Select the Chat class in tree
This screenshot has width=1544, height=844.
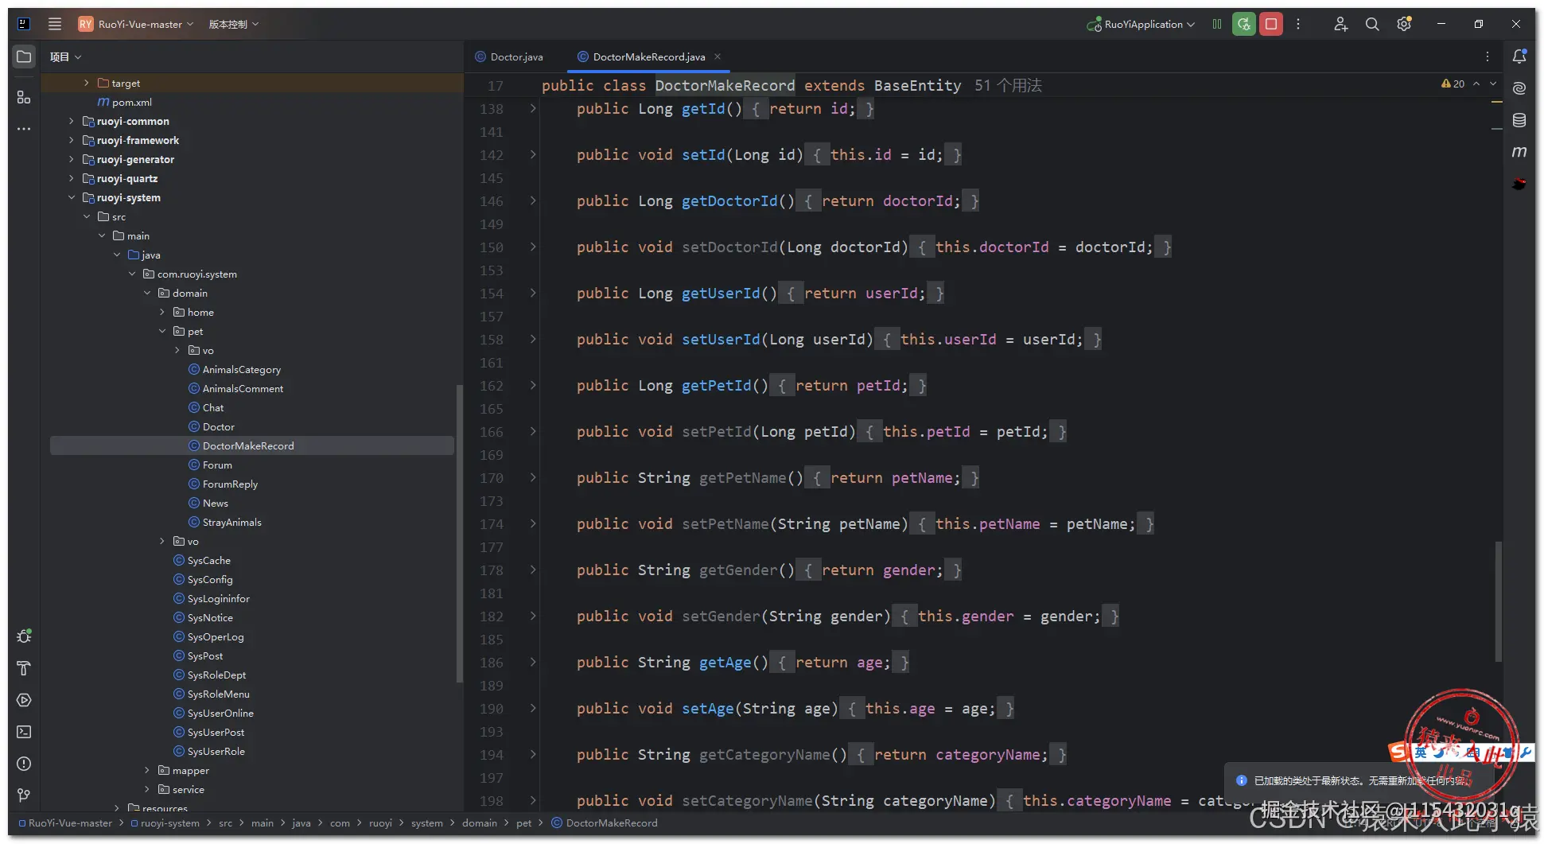(x=213, y=407)
